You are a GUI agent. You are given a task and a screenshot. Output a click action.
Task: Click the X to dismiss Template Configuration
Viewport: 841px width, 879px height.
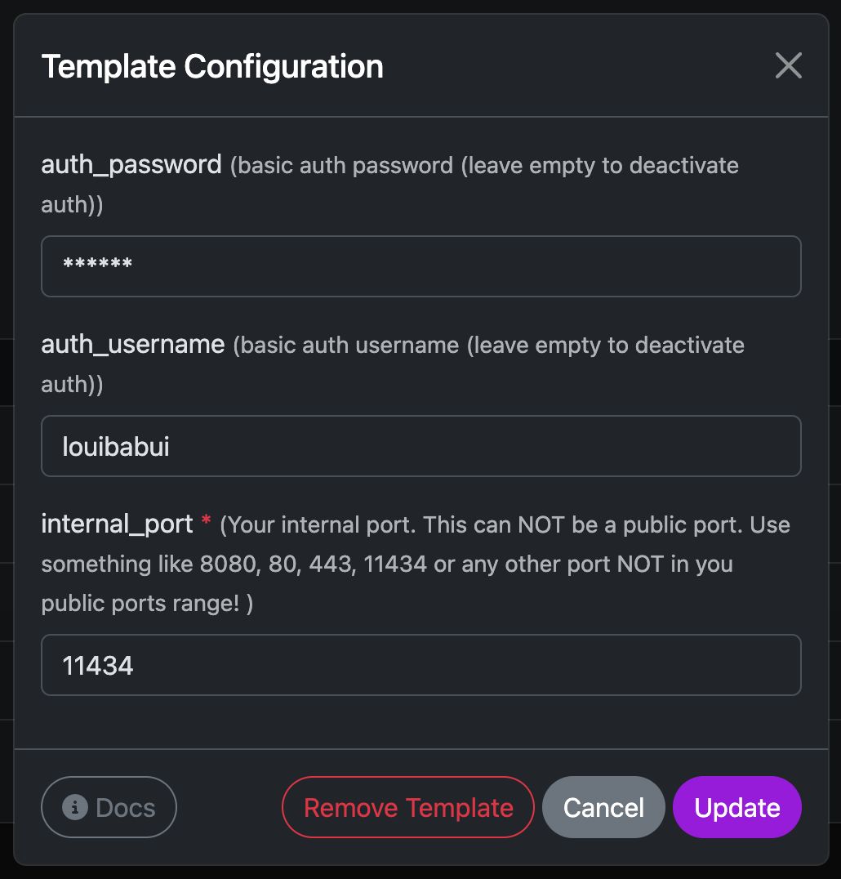[x=787, y=65]
